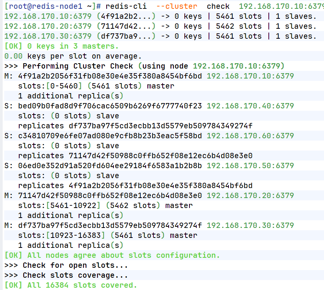Click '[OK] 0 keys in 3 masters.'
Viewport: 324px width, 290px height.
click(x=62, y=46)
